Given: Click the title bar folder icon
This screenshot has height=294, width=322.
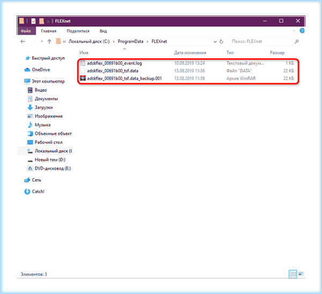Looking at the screenshot, I should point(21,21).
